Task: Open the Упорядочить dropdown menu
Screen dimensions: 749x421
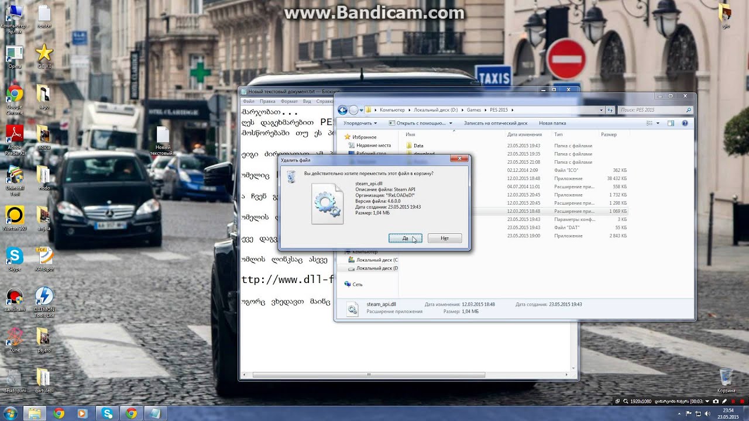Action: (x=360, y=123)
